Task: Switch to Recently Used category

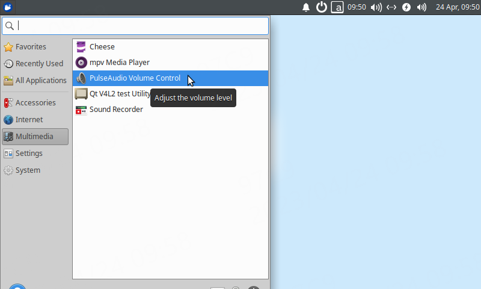Action: point(35,64)
